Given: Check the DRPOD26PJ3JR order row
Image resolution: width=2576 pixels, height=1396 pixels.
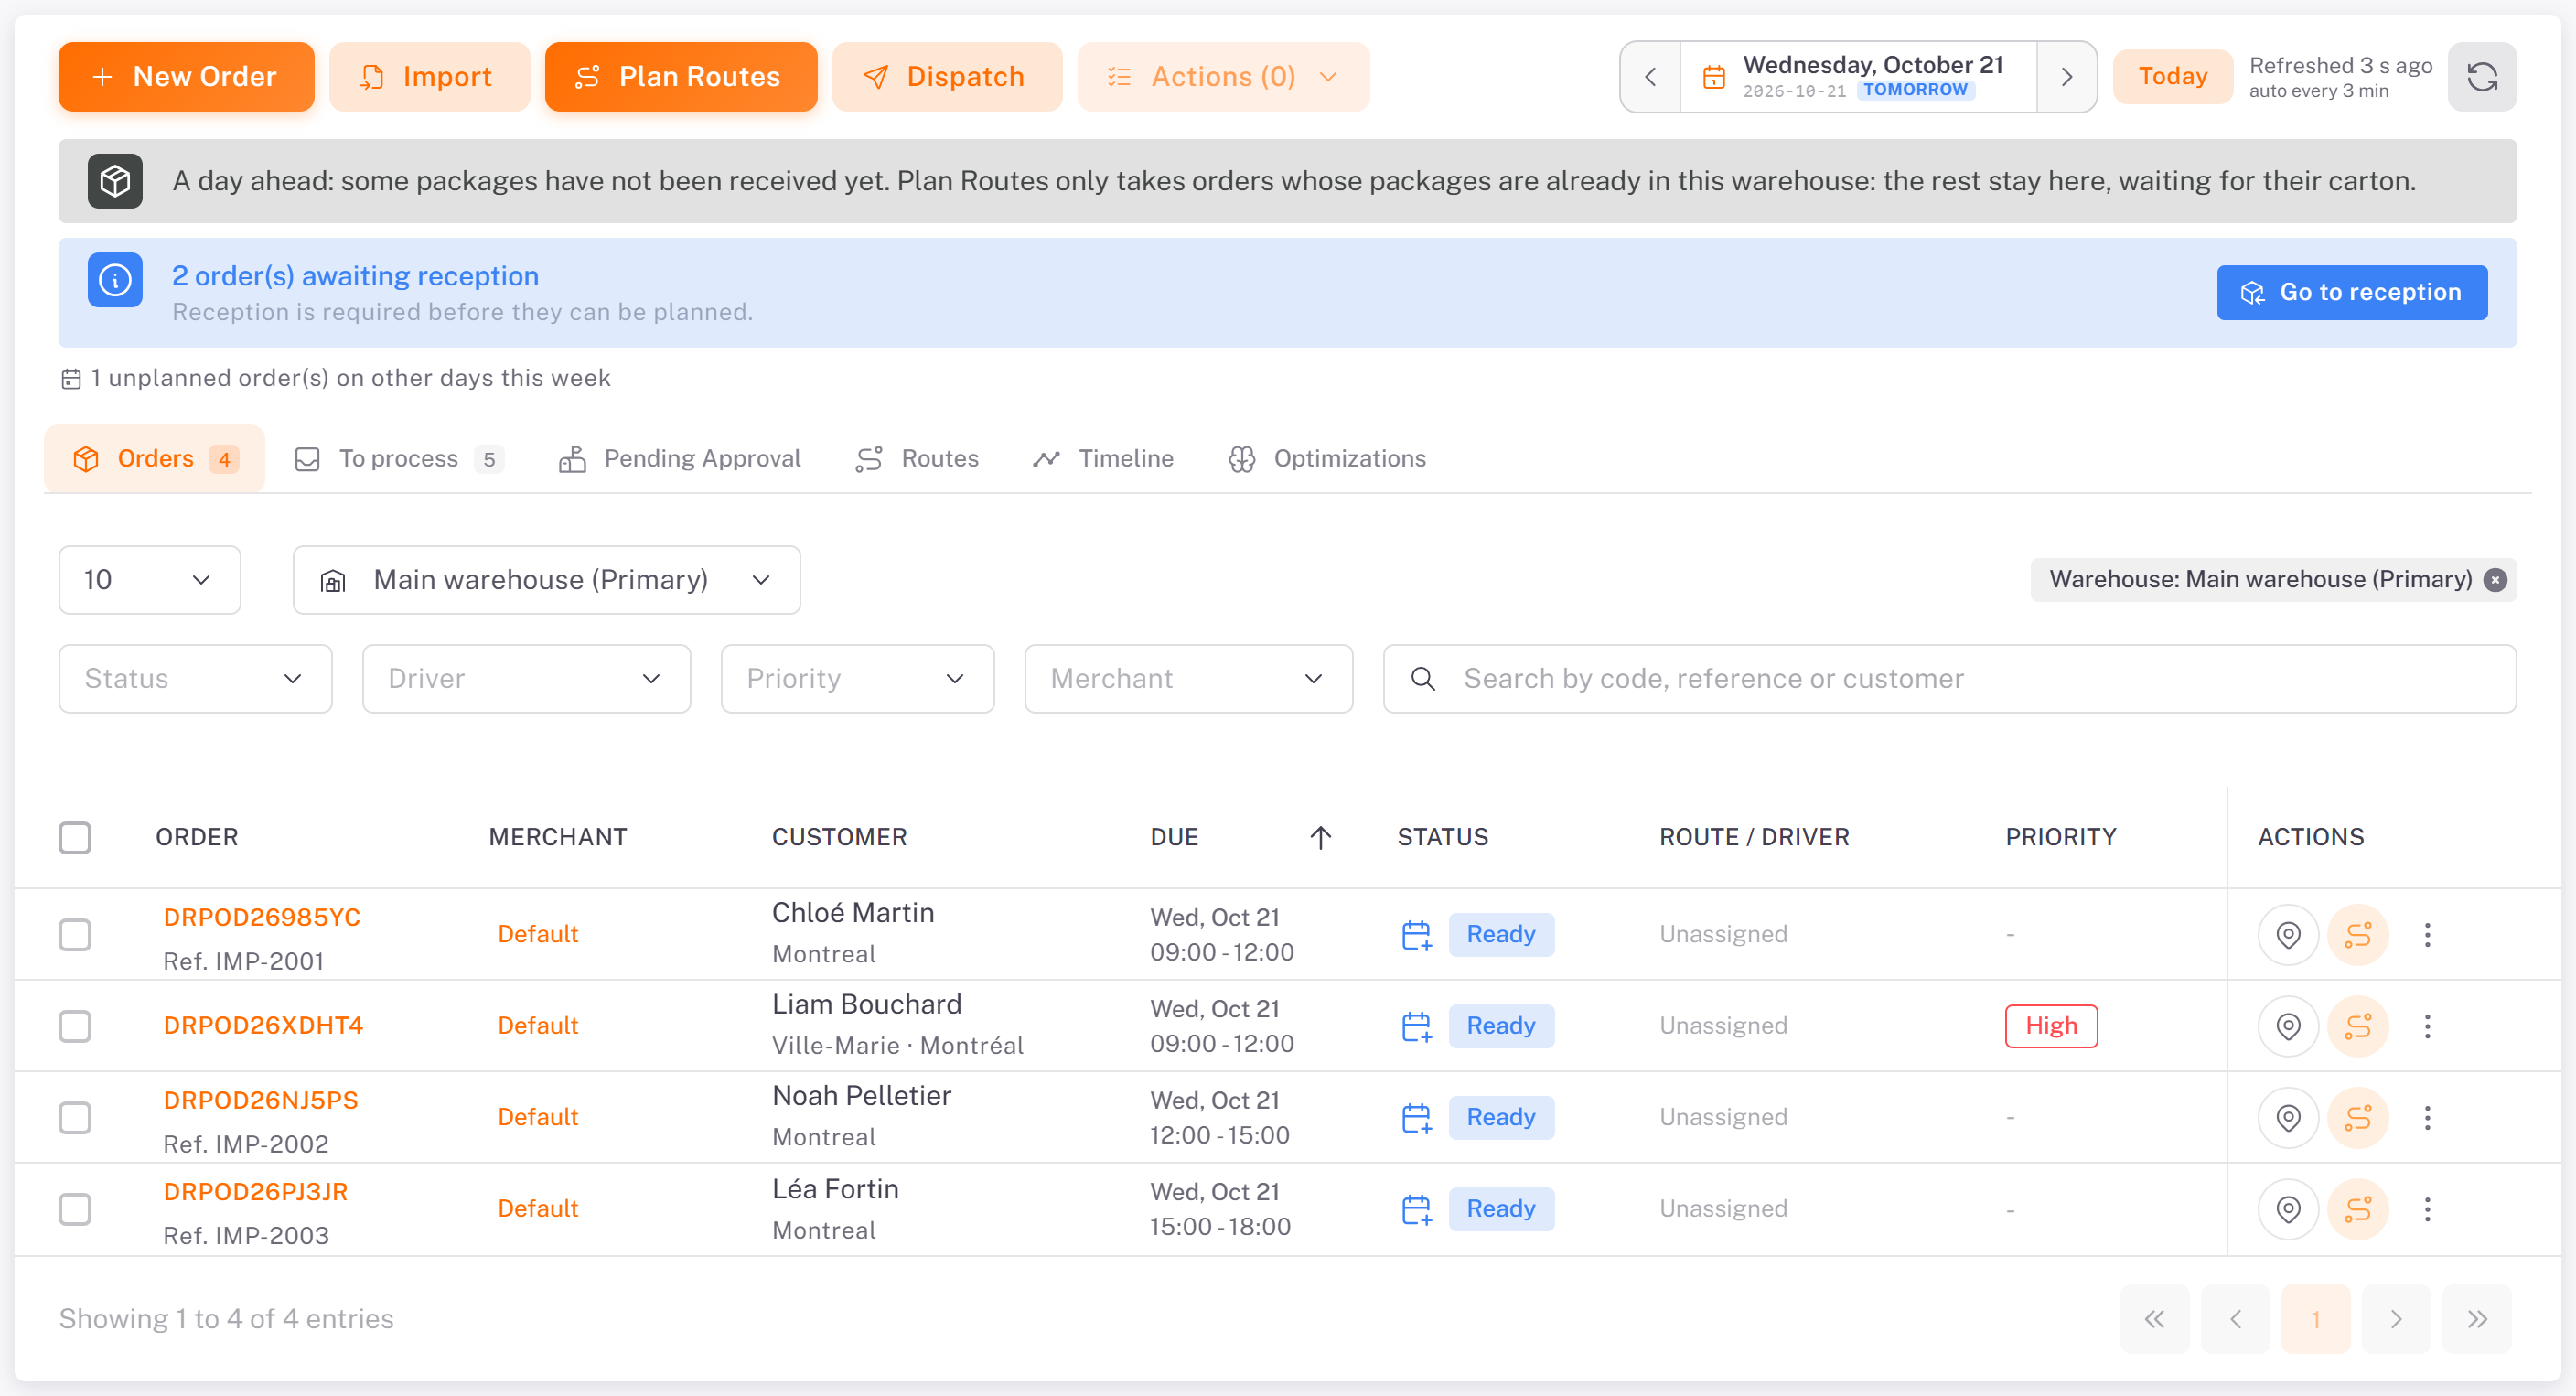Looking at the screenshot, I should [75, 1209].
